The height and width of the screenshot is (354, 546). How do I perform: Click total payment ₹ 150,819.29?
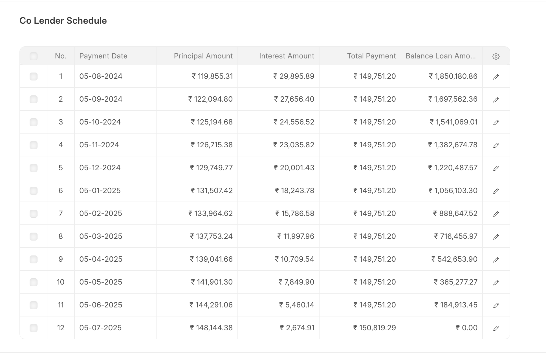tap(375, 328)
